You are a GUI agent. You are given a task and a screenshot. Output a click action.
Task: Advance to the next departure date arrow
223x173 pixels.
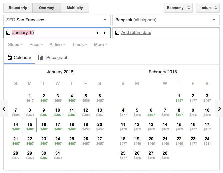105,33
